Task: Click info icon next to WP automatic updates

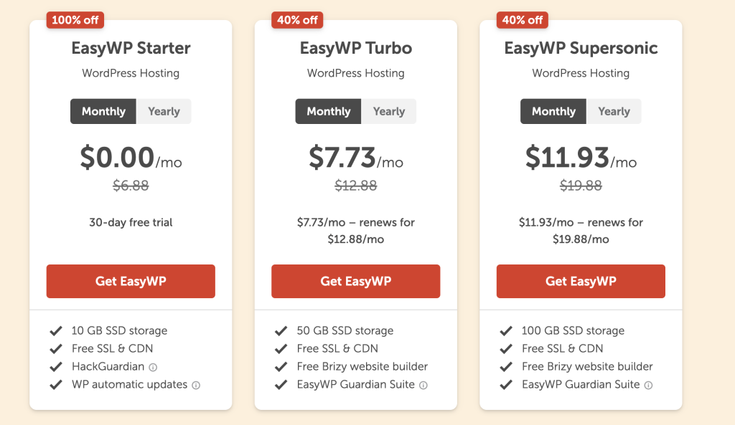Action: click(196, 385)
